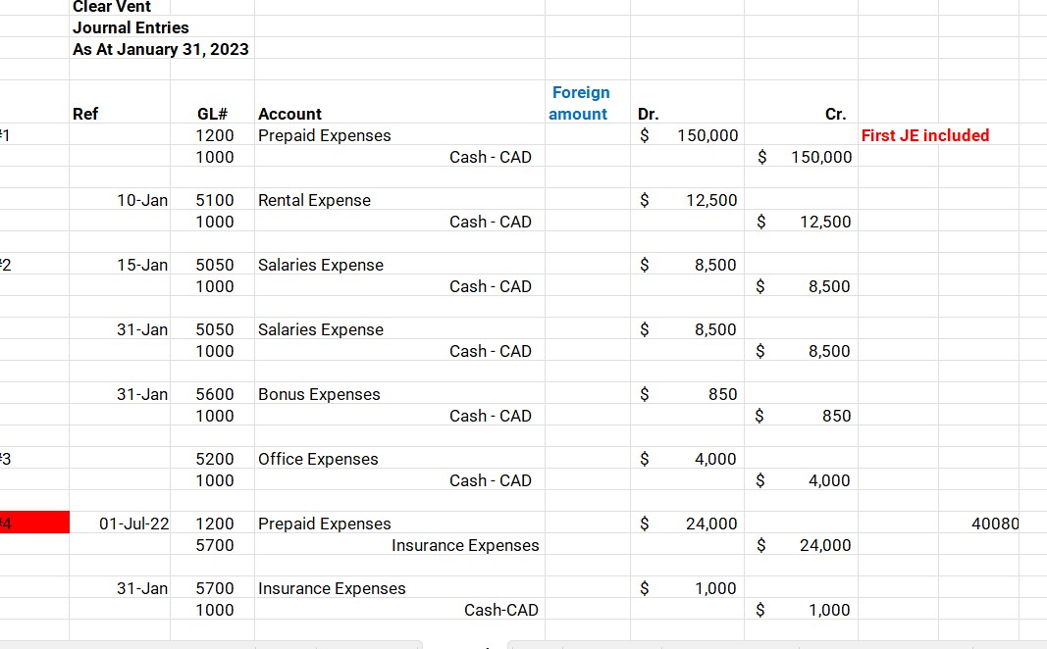Screen dimensions: 1047x649
Task: Click the Office Expenses account cell
Action: click(399, 459)
